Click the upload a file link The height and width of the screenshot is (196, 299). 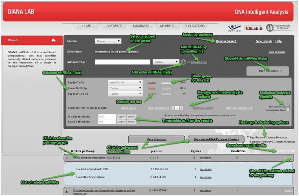[199, 62]
